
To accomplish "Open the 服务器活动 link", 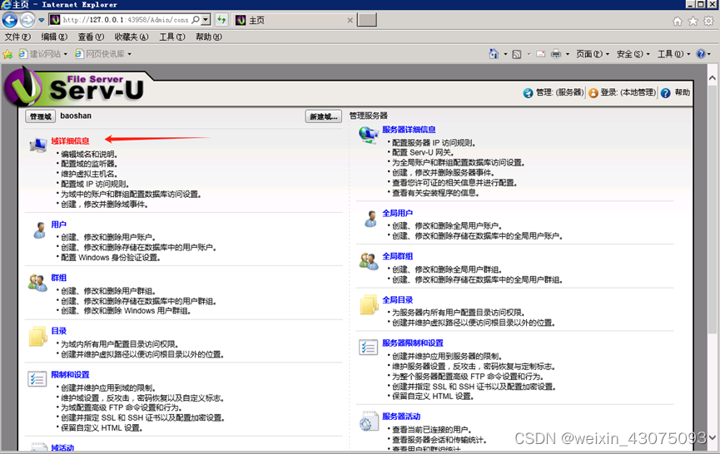I will pos(401,417).
